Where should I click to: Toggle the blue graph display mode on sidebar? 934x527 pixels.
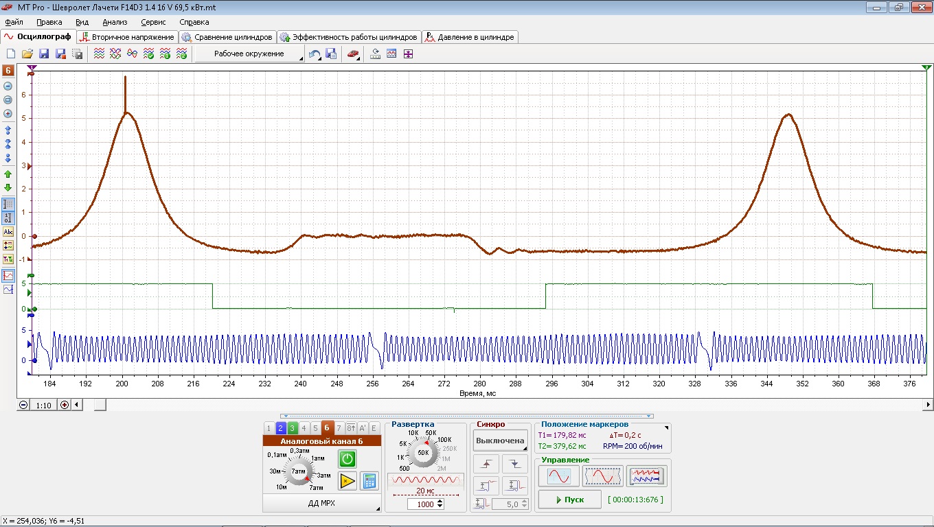click(8, 290)
